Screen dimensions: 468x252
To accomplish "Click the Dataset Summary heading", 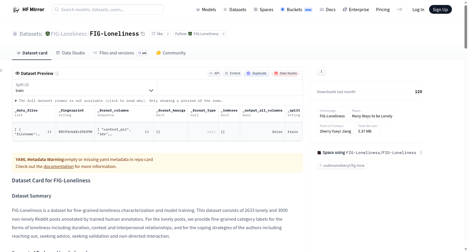I will click(x=32, y=196).
